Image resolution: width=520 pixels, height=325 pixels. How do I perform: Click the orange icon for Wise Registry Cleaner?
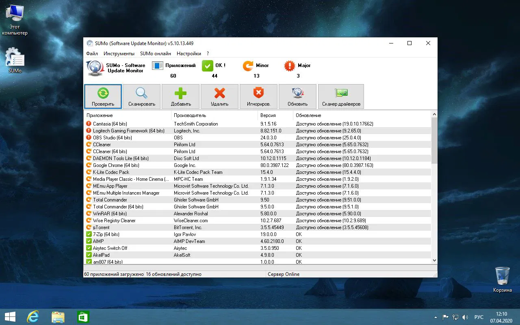coord(89,221)
